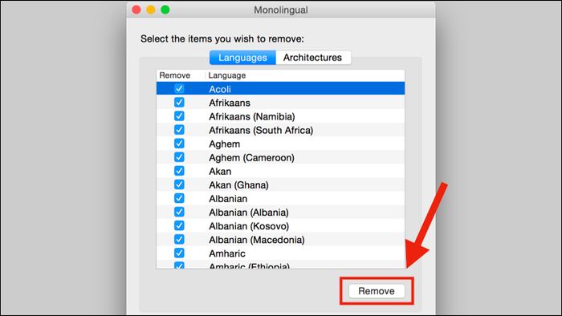Viewport: 562px width, 316px height.
Task: Click the Remove button
Action: (x=377, y=291)
